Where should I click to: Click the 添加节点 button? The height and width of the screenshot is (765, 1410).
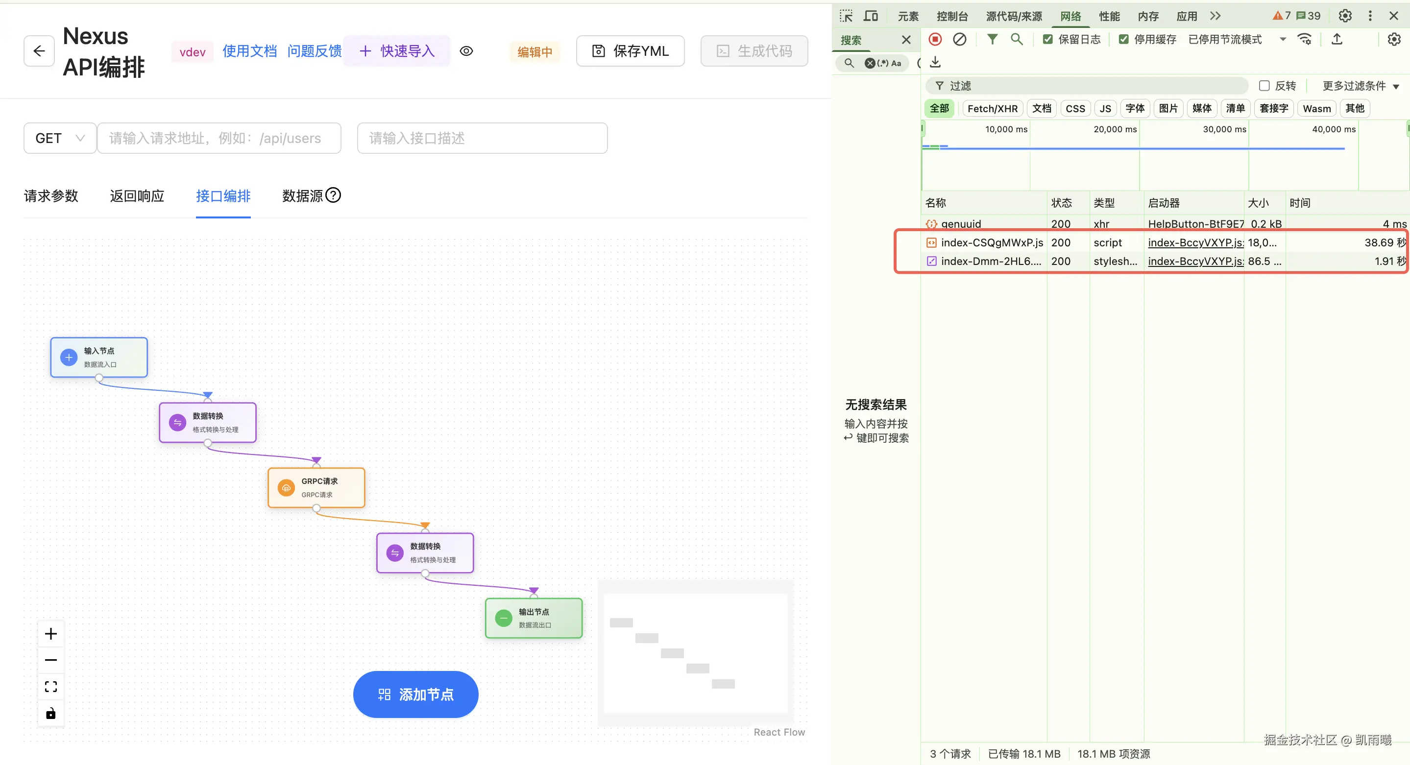415,694
